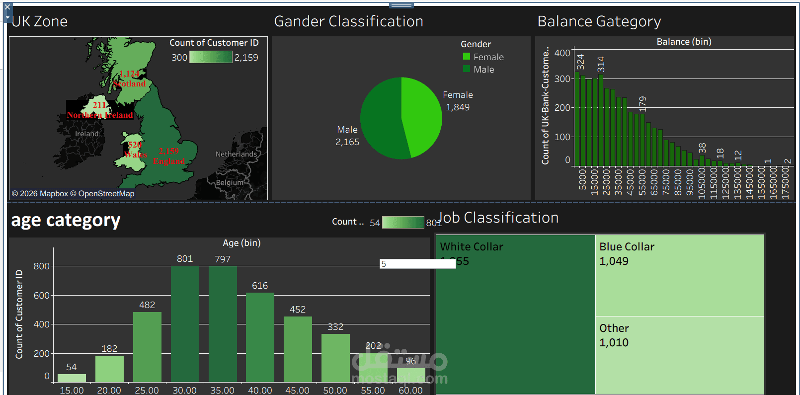Select the age bar labeled 482
Screen dimensions: 800x395
pyautogui.click(x=147, y=347)
